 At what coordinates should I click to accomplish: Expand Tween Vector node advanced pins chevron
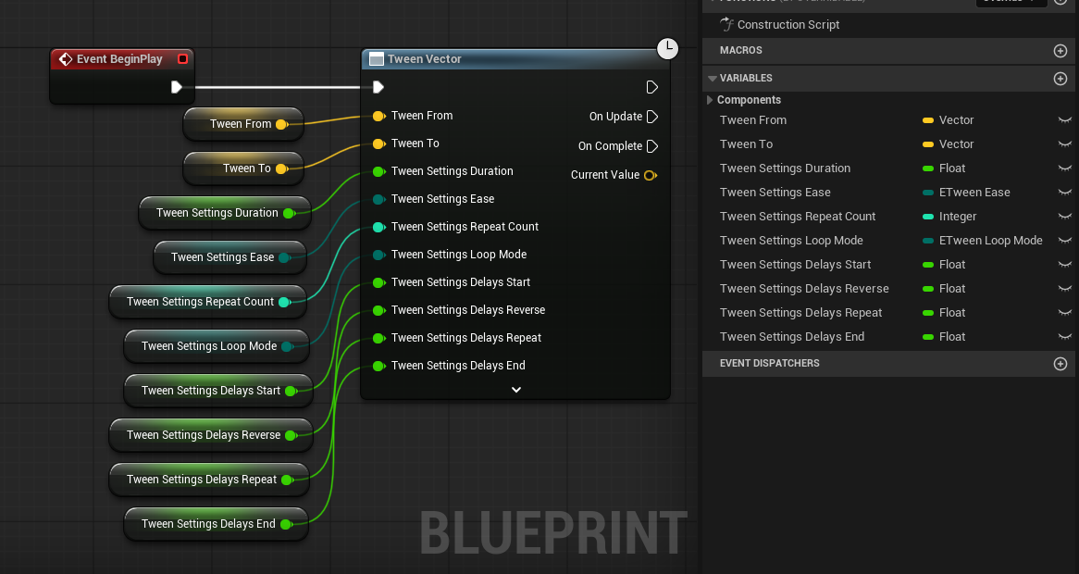[516, 390]
